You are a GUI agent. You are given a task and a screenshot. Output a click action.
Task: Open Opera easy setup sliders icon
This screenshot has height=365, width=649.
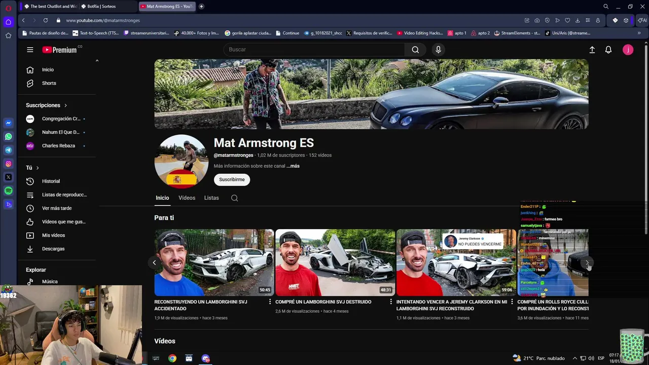point(588,20)
